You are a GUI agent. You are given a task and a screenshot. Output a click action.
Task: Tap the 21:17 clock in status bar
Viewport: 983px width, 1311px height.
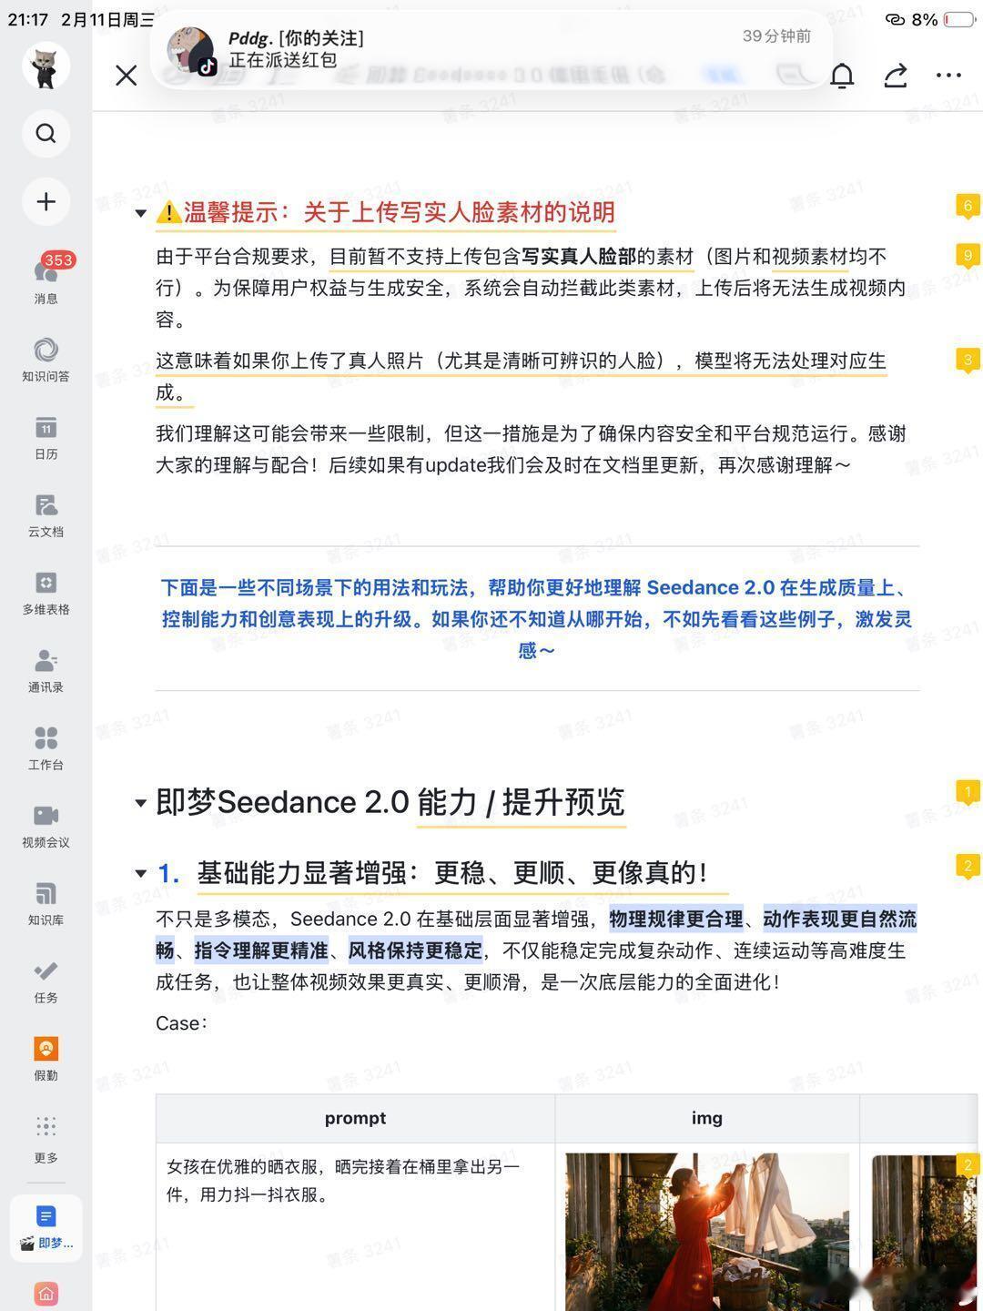pos(27,19)
